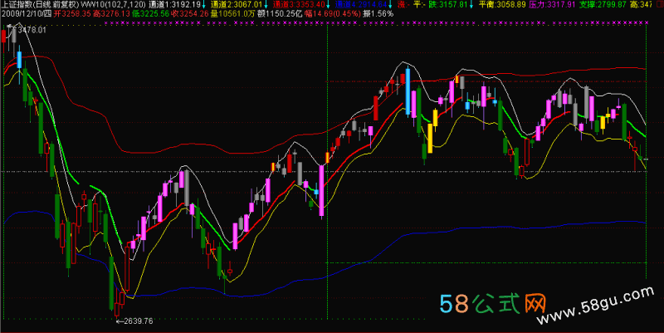Screen dimensions: 664x333
Task: Click the green 跌:3157.81 value
Action: tap(448, 5)
